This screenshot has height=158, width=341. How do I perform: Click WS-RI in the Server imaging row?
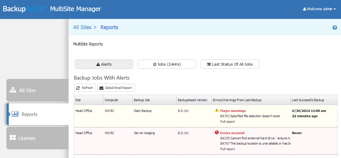pos(109,133)
